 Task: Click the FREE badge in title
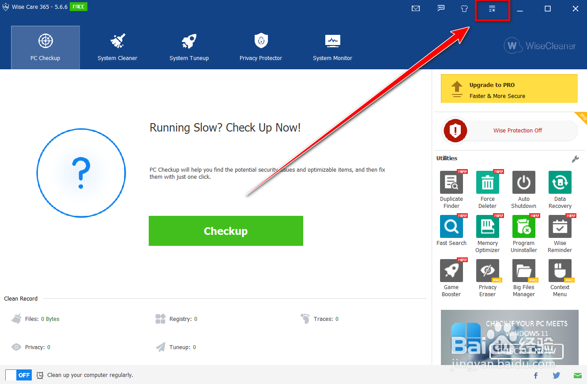click(x=79, y=7)
